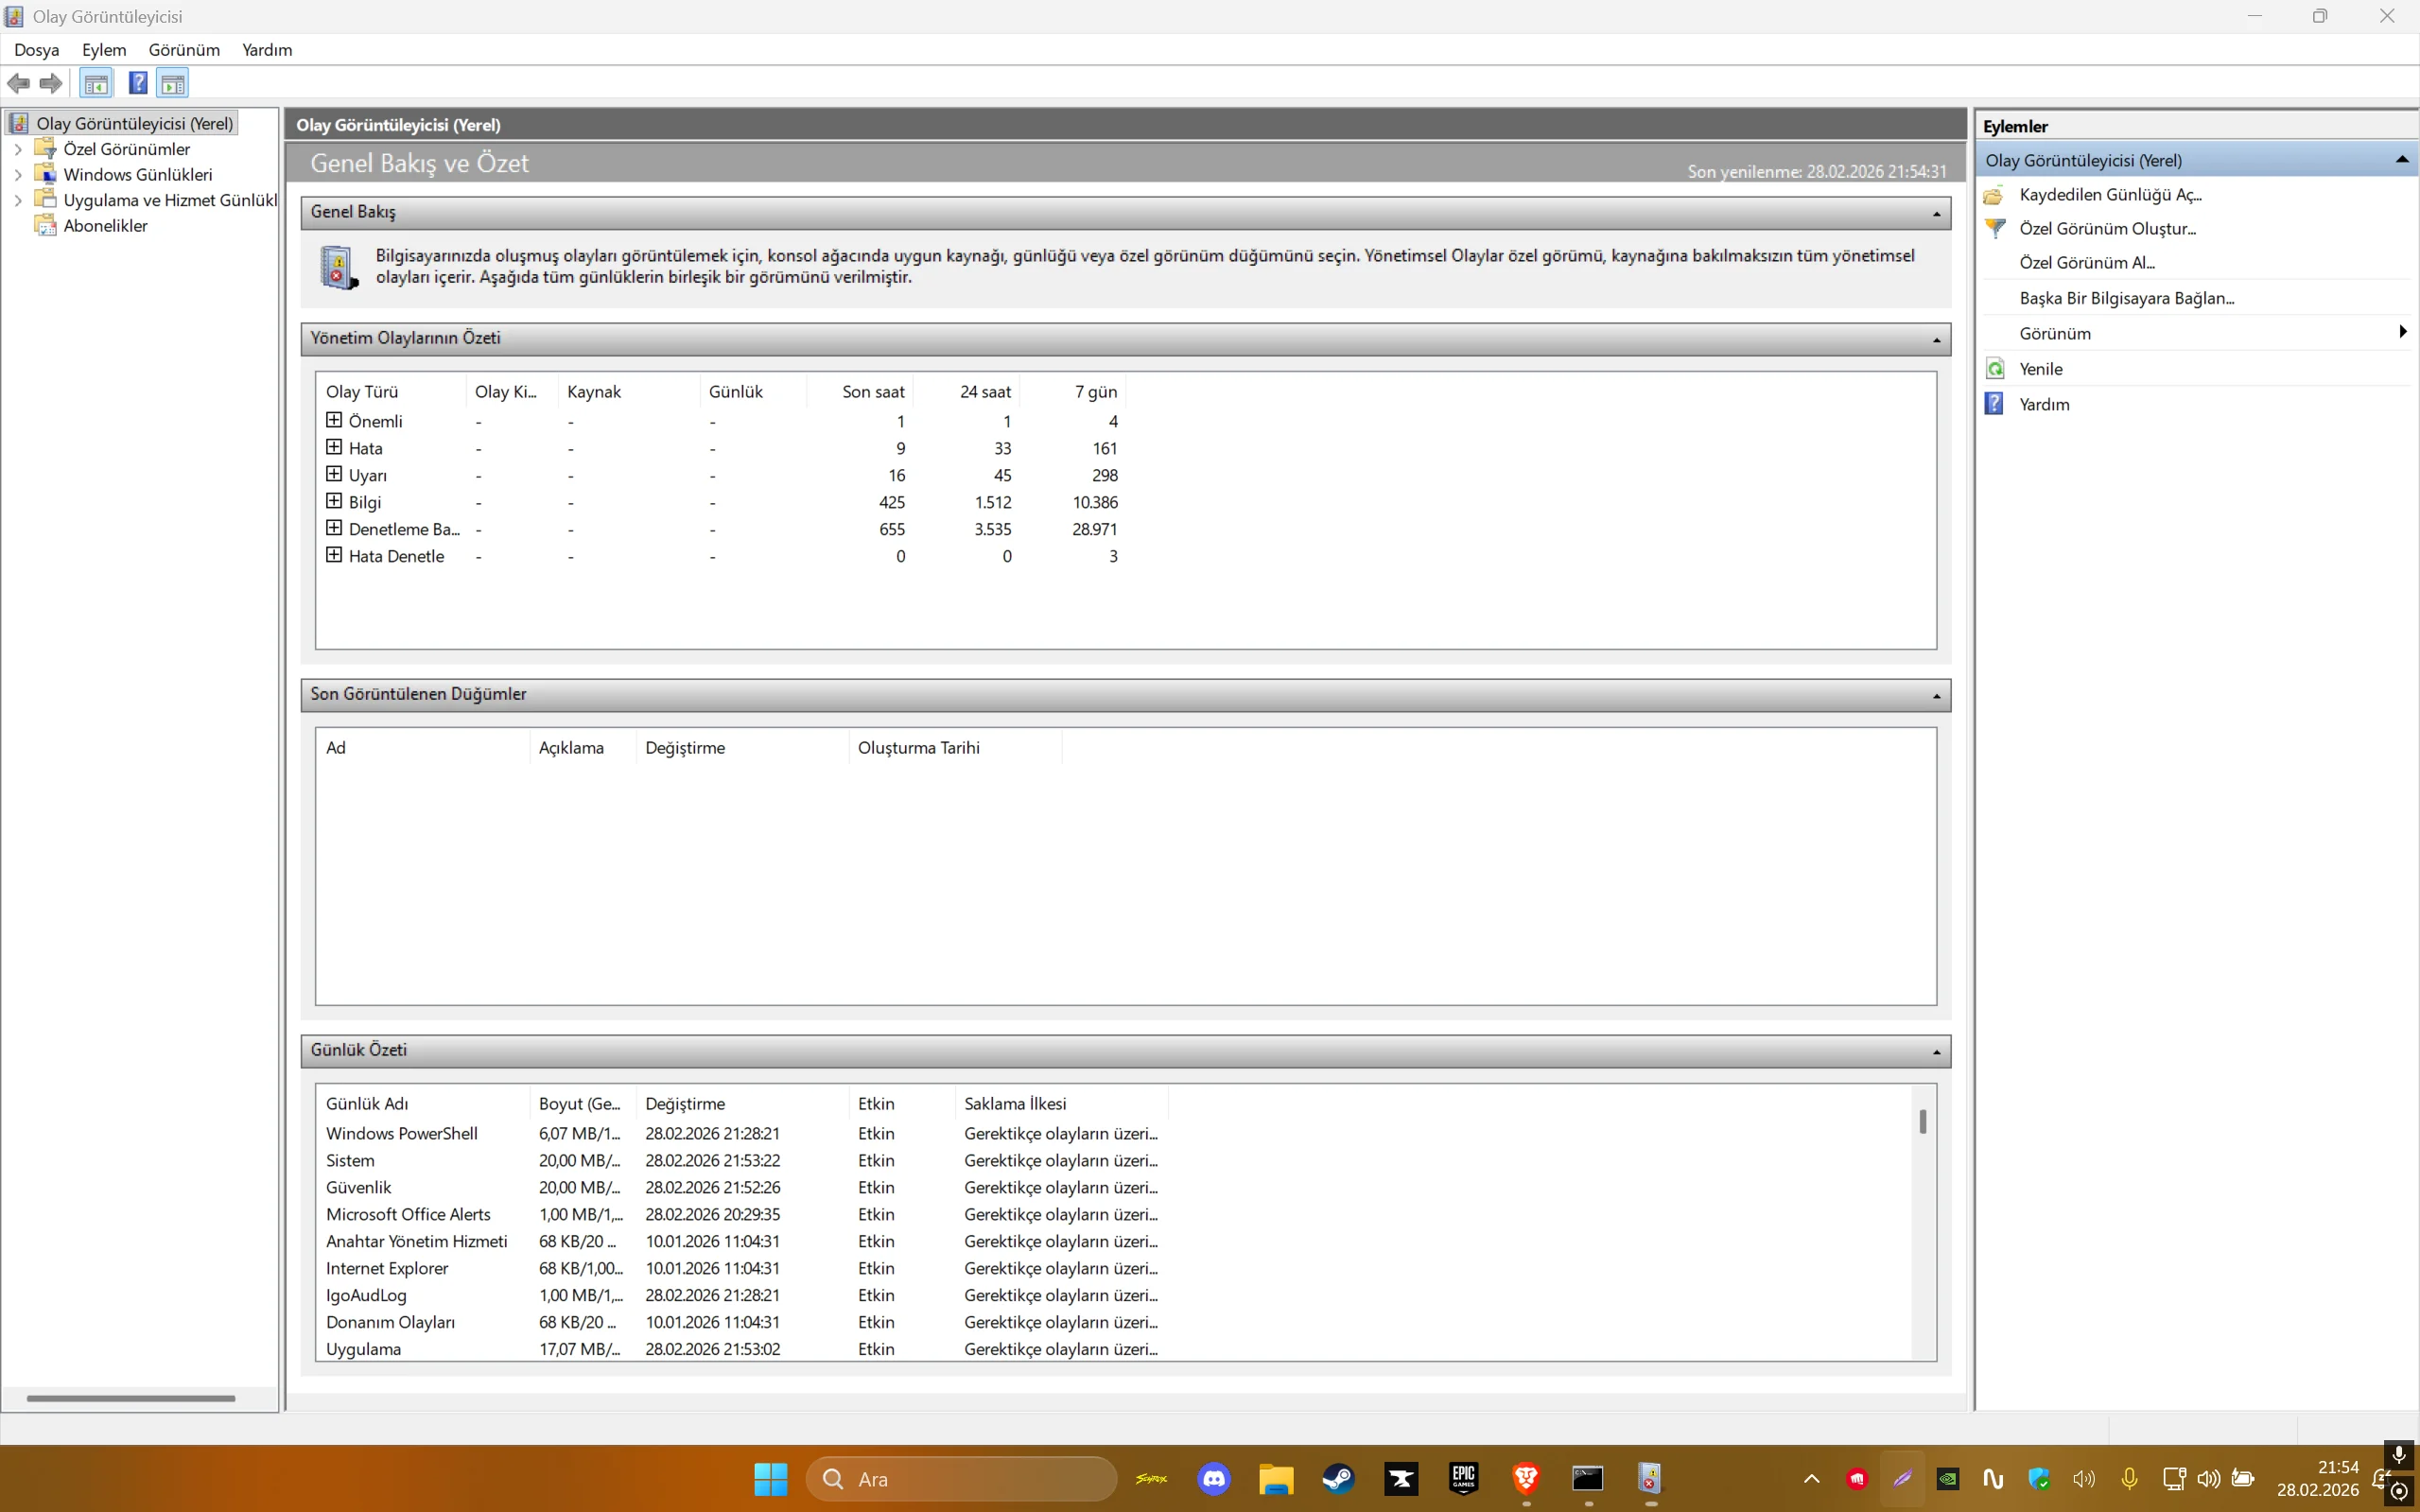
Task: Select Abonelikler in the tree
Action: [105, 226]
